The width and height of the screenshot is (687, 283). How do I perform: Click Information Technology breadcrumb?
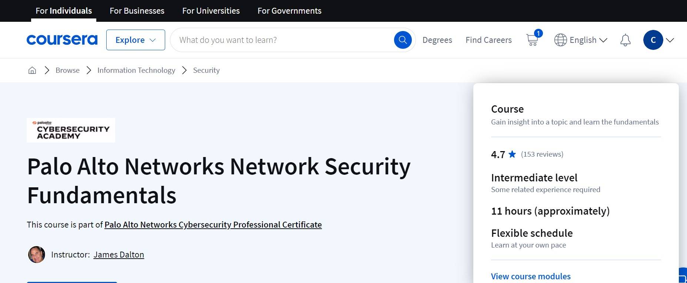(136, 70)
